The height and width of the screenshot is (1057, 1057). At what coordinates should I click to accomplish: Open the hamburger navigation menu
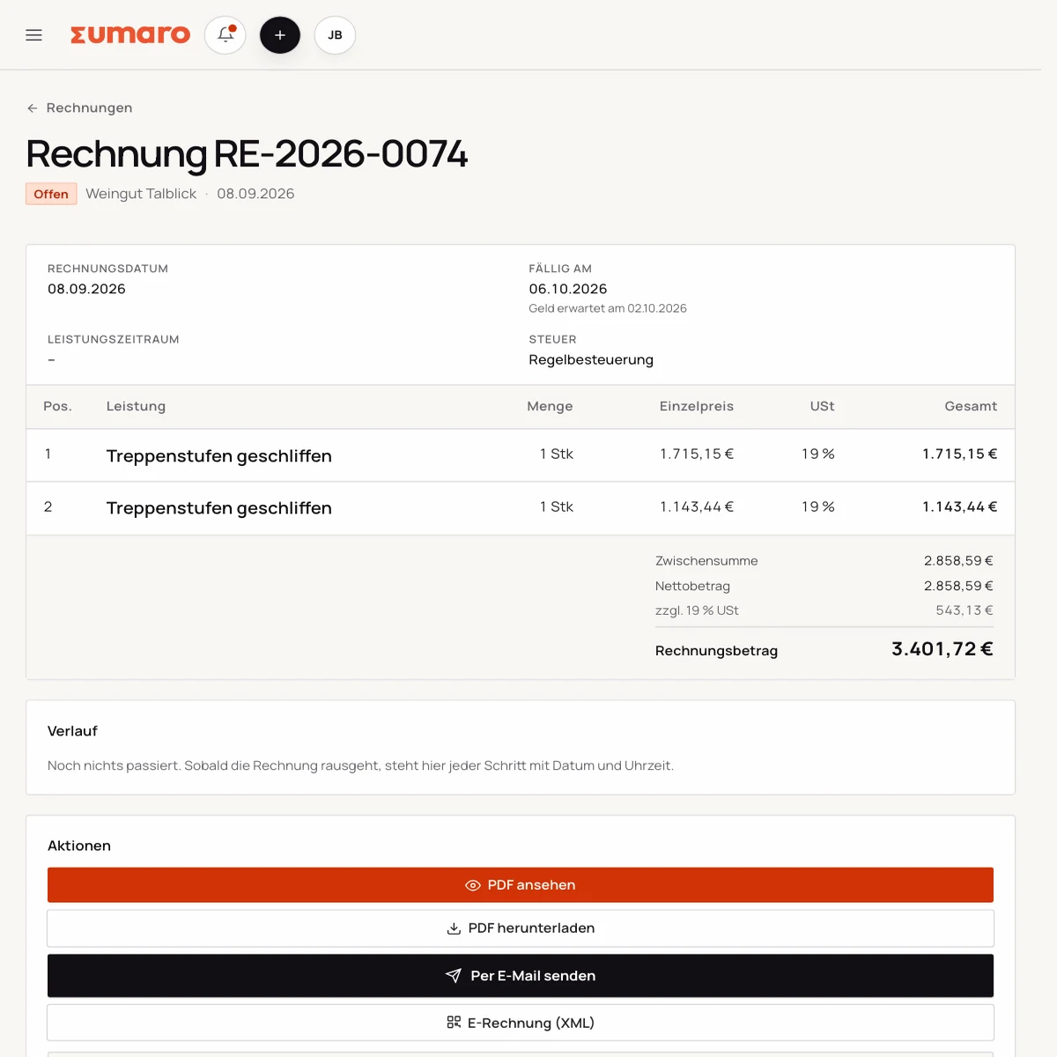click(33, 35)
